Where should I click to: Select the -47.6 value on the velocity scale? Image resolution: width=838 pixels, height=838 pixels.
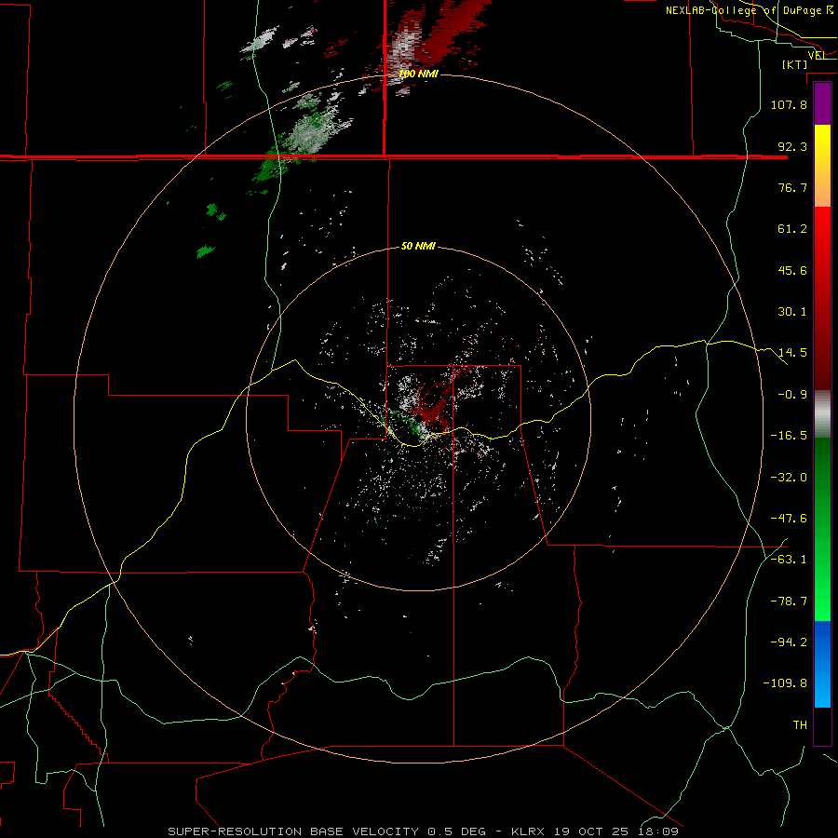789,519
